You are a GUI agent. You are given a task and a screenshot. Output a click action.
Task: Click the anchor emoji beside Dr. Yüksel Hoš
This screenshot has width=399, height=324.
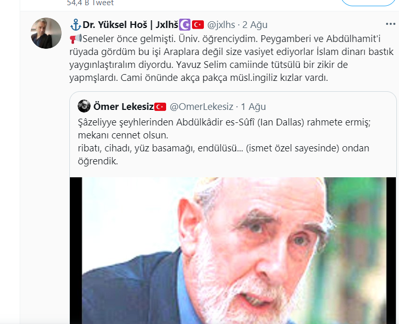click(76, 25)
